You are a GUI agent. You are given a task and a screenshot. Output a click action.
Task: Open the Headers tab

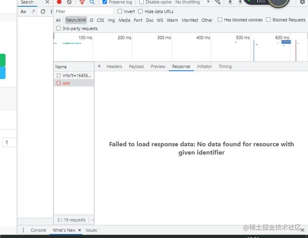click(x=114, y=66)
